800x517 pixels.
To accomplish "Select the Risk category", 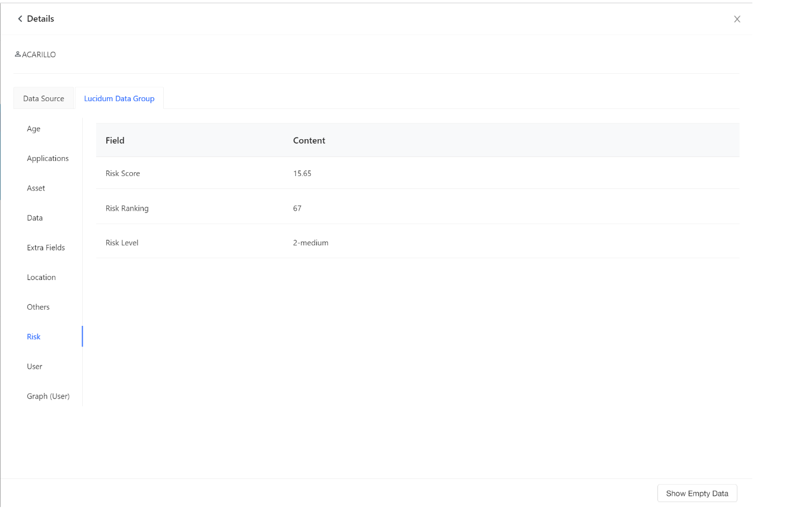I will pyautogui.click(x=34, y=336).
